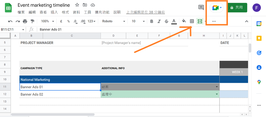This screenshot has height=117, width=266.
Task: Open the more toolbar options
Action: pyautogui.click(x=214, y=21)
